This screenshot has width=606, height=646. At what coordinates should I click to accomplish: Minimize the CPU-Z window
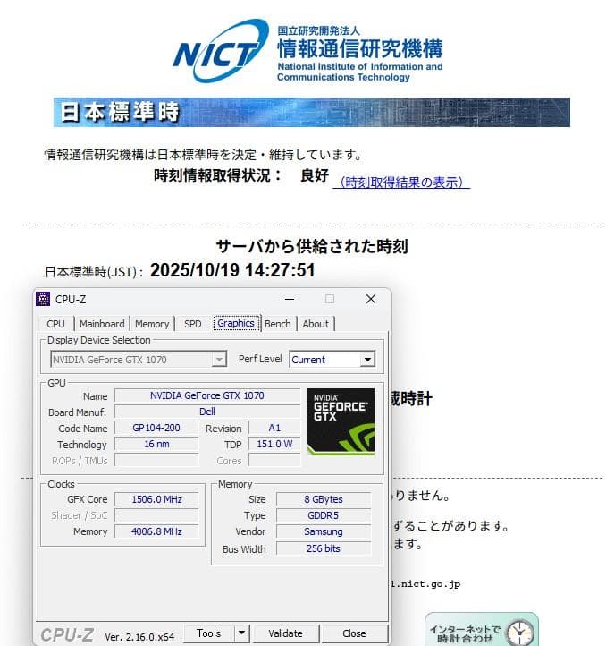point(290,299)
